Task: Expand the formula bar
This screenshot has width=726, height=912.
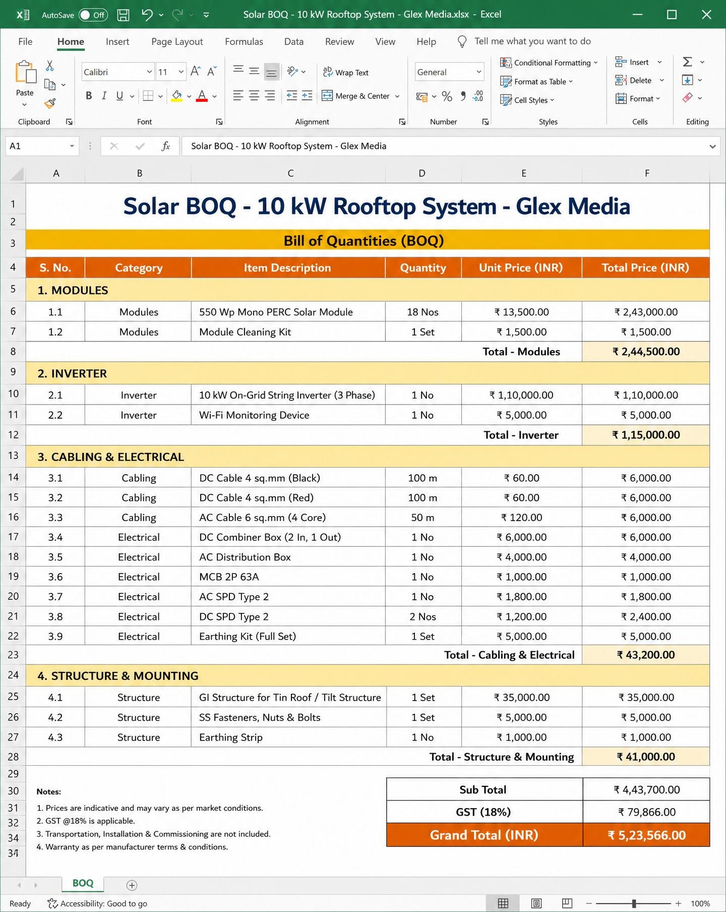Action: [712, 147]
